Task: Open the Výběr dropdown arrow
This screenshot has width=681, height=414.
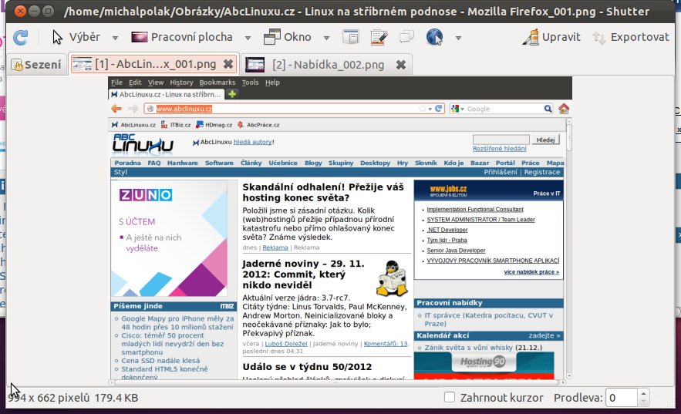Action: pyautogui.click(x=115, y=38)
